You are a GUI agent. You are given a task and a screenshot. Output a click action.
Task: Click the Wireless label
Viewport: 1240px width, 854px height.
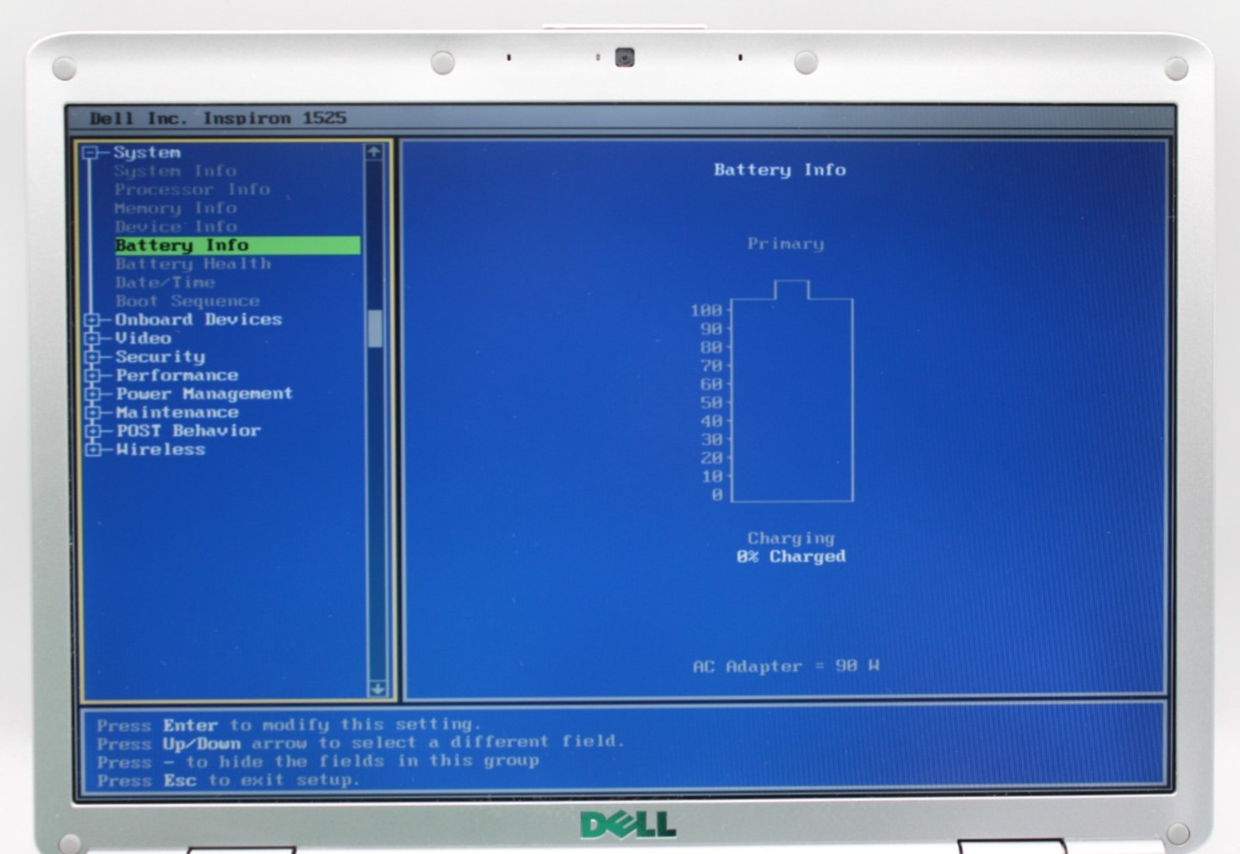click(x=160, y=450)
